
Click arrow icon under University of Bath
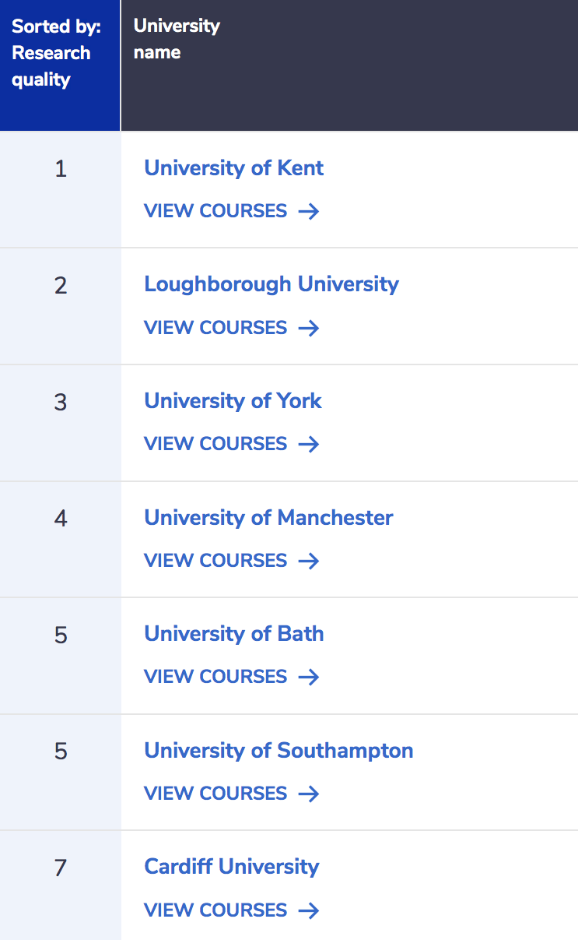pos(309,677)
